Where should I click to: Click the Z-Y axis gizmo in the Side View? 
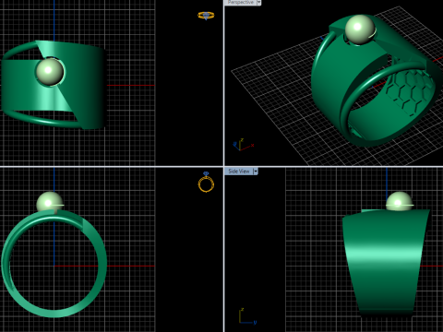(x=247, y=316)
